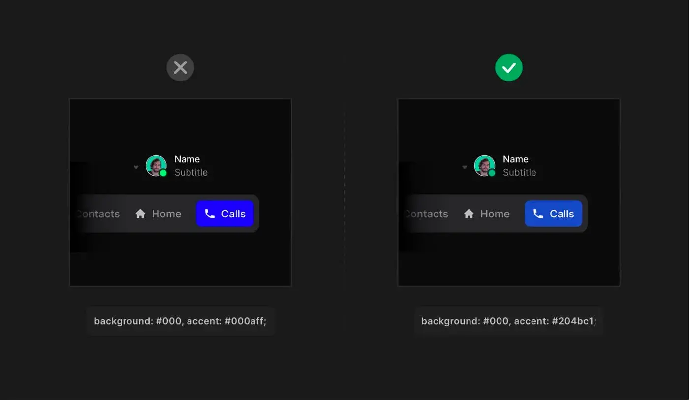This screenshot has width=689, height=400.
Task: Click the green online status dot in right example
Action: pos(492,173)
